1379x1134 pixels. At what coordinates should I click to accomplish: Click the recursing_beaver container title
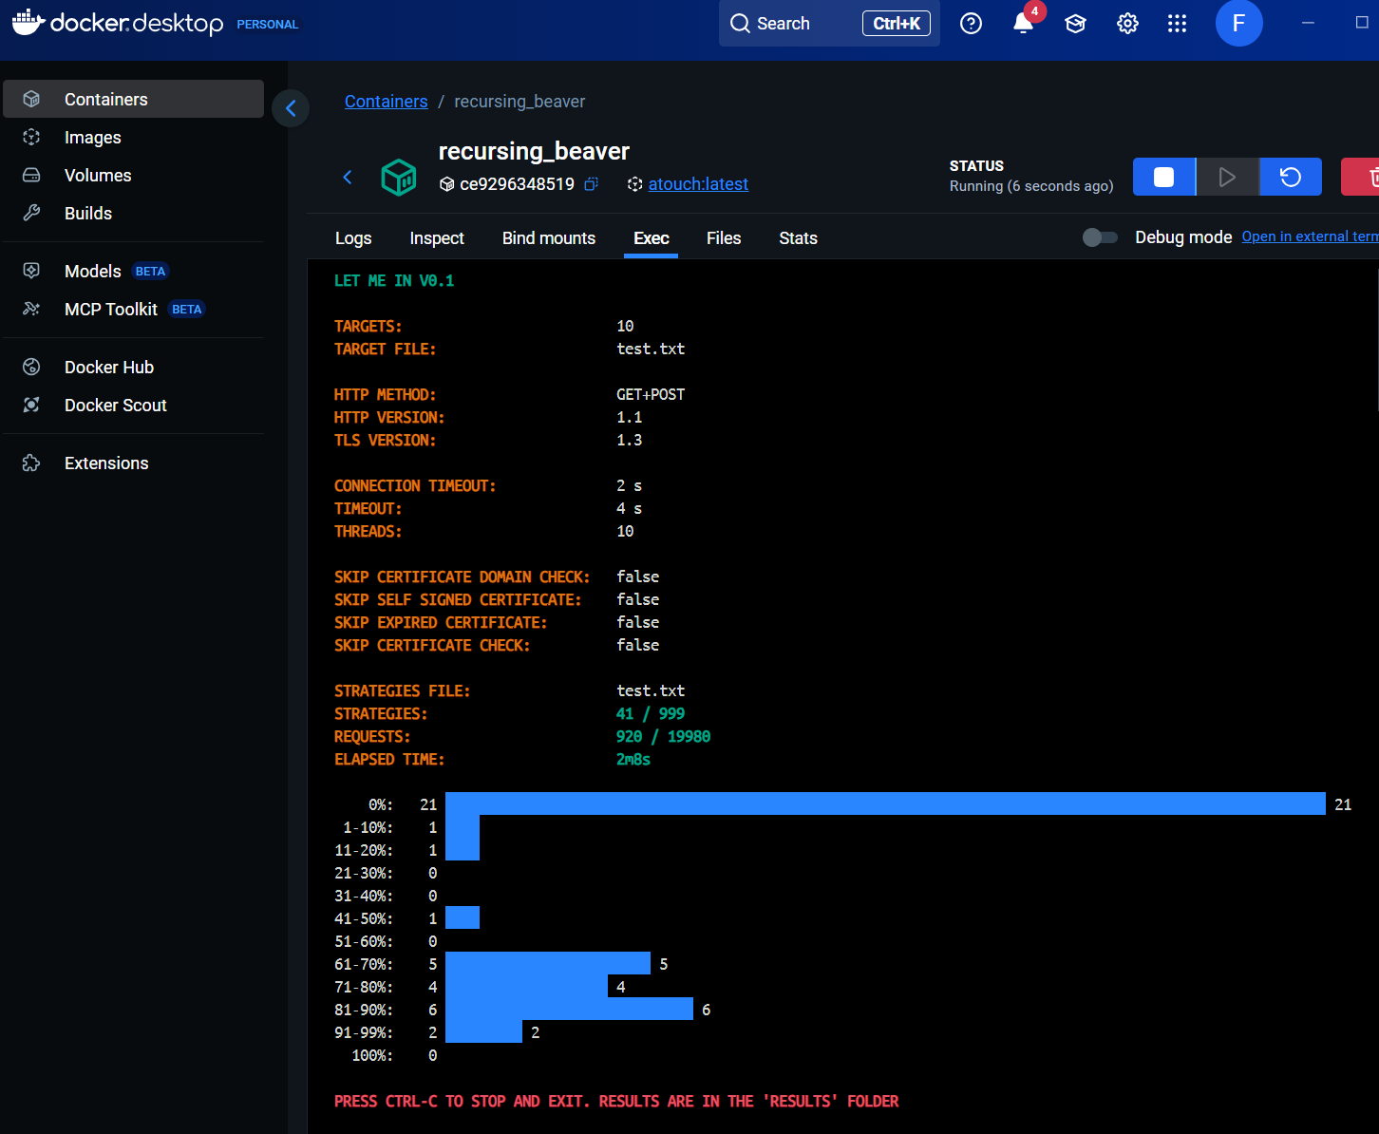click(x=534, y=151)
